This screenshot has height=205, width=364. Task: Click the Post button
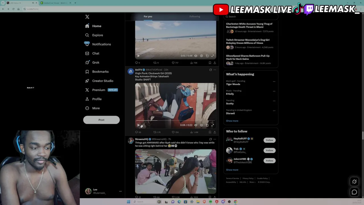click(x=101, y=120)
